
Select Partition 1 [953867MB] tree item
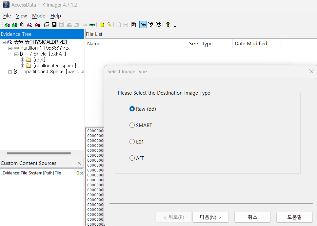tap(45, 48)
